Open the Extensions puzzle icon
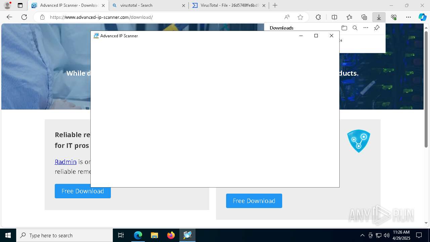This screenshot has width=430, height=242. [x=318, y=17]
